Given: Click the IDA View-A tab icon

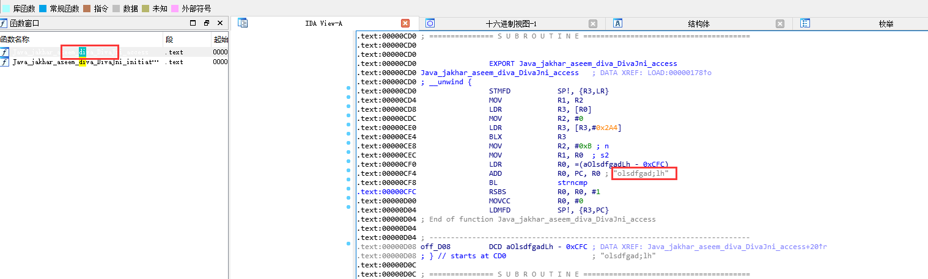Looking at the screenshot, I should point(243,23).
